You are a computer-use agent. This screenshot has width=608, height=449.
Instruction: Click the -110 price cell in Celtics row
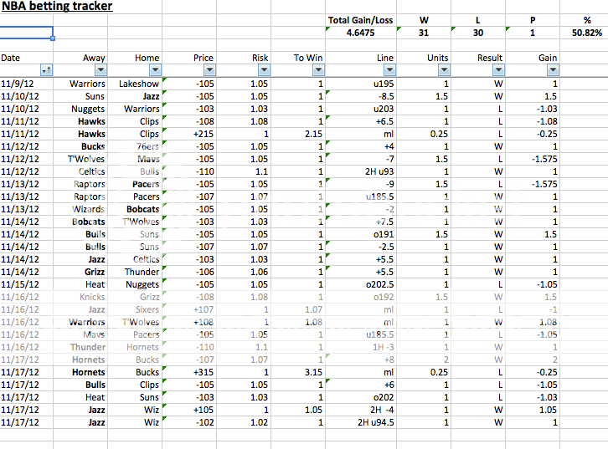189,171
